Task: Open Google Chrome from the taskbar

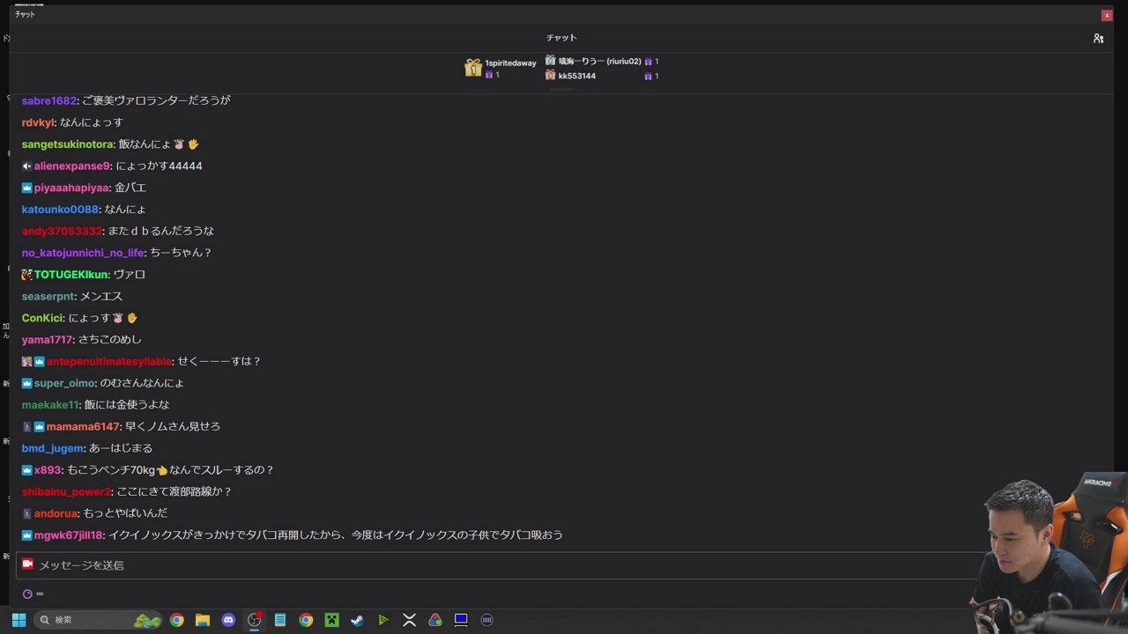Action: [x=176, y=620]
